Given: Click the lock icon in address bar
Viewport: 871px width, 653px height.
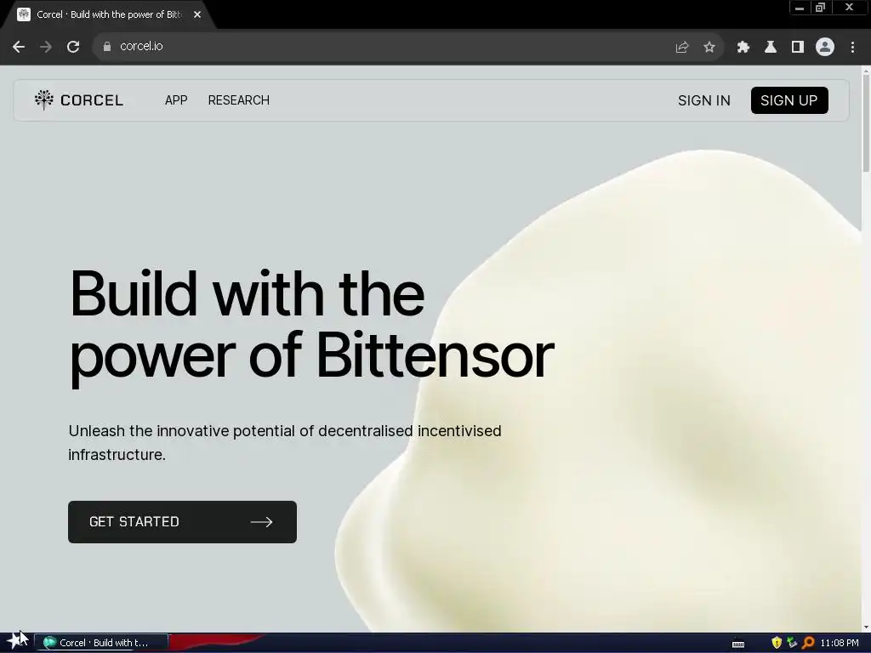Looking at the screenshot, I should (106, 47).
